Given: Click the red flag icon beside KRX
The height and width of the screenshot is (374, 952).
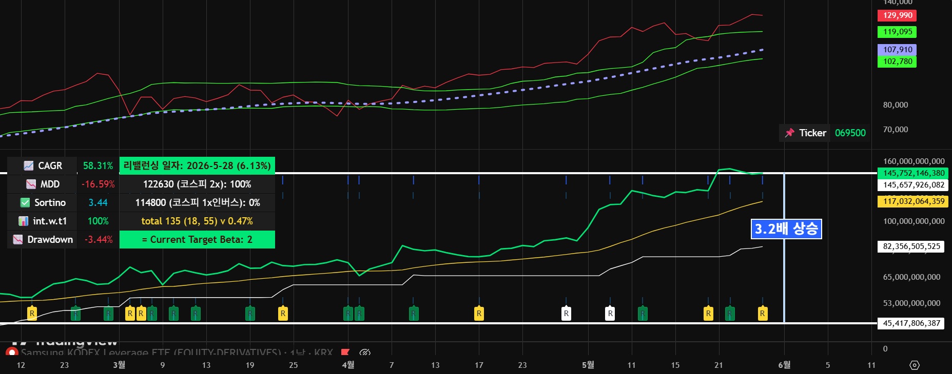Looking at the screenshot, I should coord(345,352).
